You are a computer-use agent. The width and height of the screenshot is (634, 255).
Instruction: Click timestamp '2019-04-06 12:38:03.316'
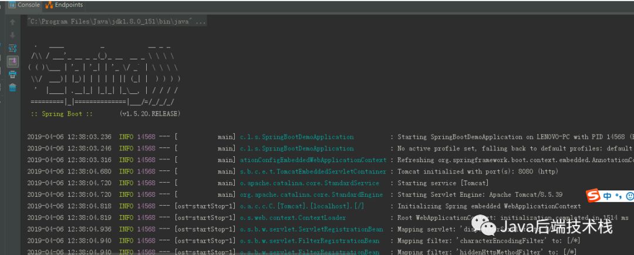69,160
